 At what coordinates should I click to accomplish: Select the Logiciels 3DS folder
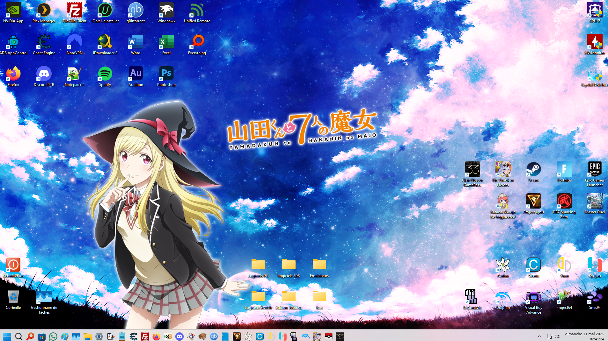tap(289, 267)
